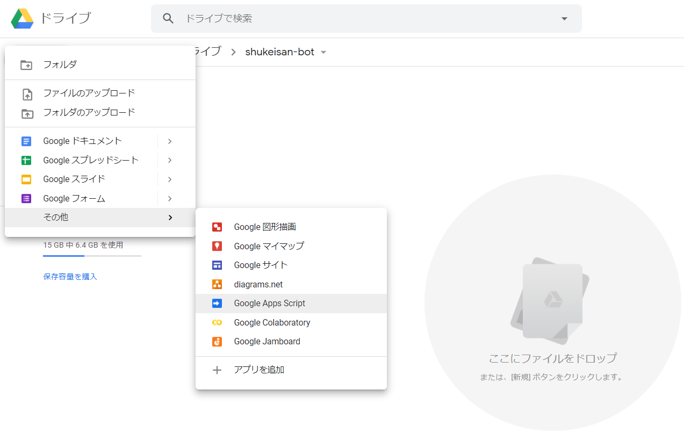This screenshot has width=684, height=433.
Task: Click the diagrams.net icon
Action: tap(217, 285)
